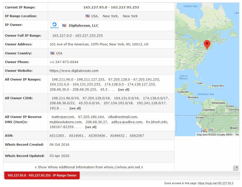The image size is (242, 187).
Task: Open frx.bhwh.info host link
Action: click(157, 122)
